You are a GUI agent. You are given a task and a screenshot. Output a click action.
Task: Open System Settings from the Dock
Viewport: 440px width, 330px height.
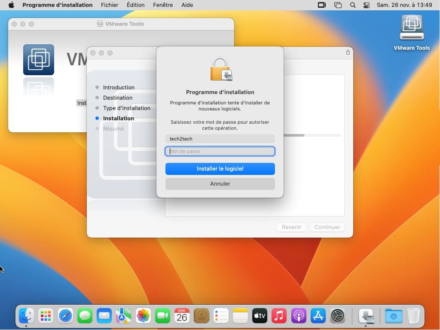click(338, 316)
